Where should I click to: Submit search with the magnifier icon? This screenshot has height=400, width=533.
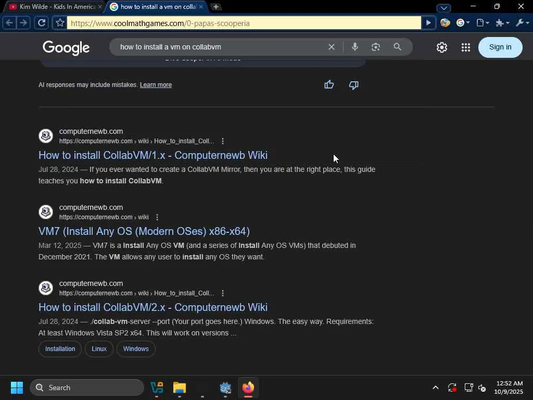click(x=397, y=47)
